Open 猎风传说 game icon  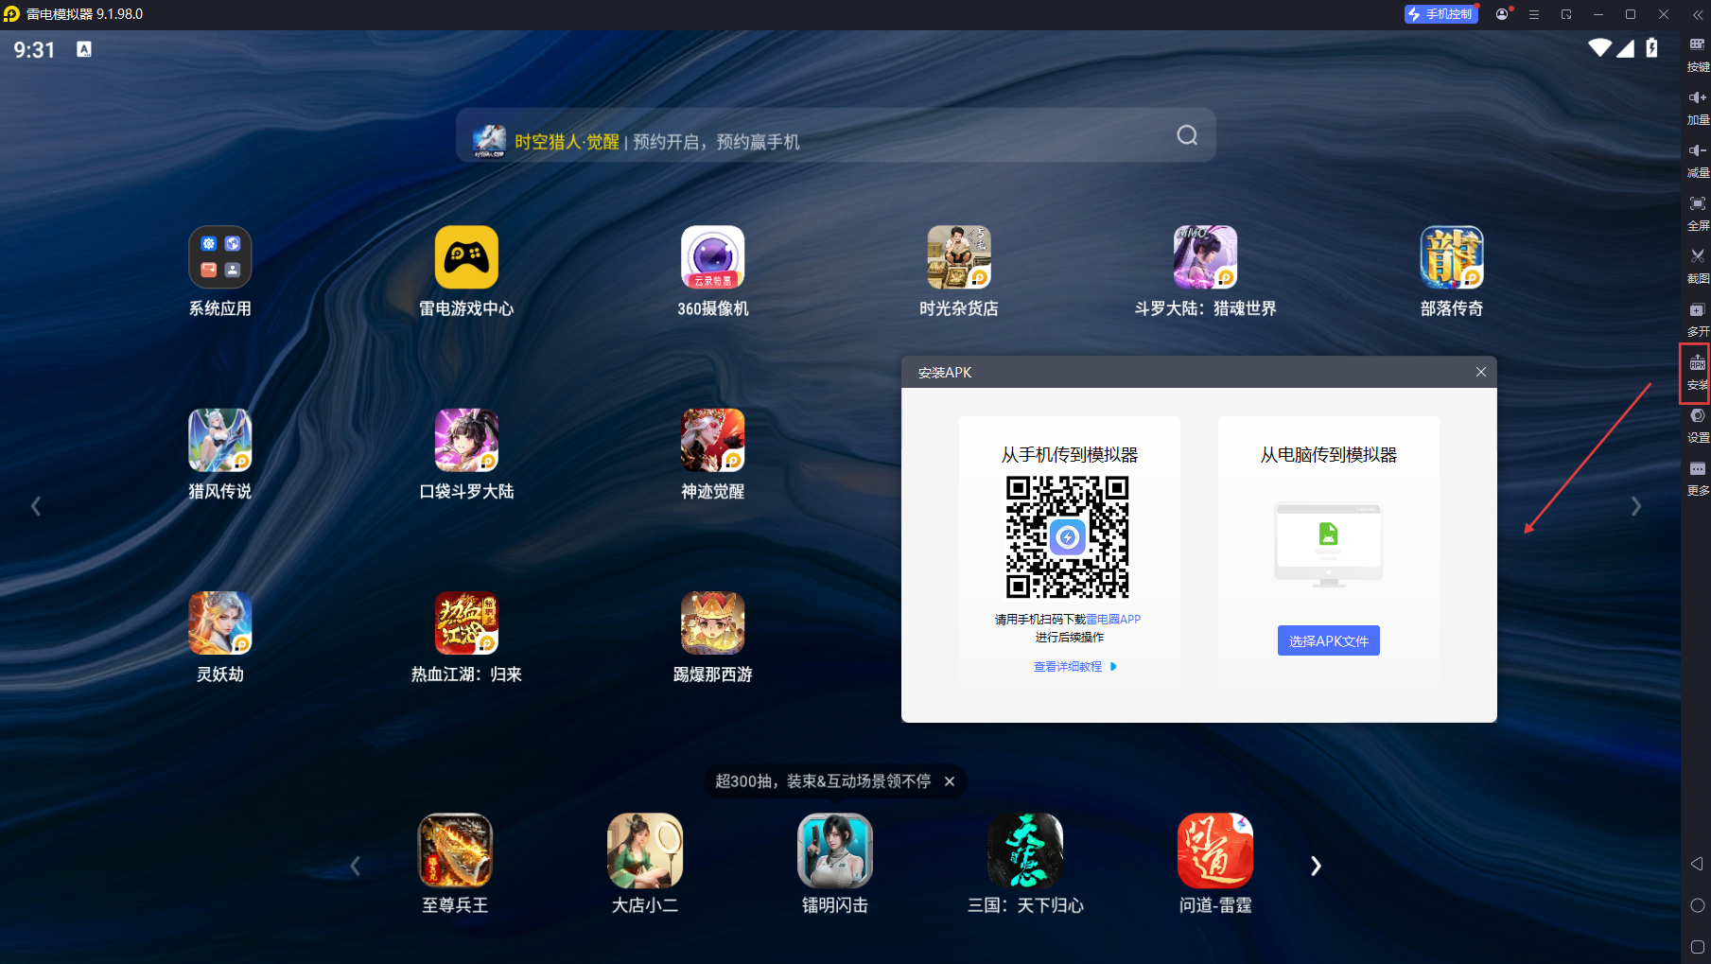pos(219,440)
